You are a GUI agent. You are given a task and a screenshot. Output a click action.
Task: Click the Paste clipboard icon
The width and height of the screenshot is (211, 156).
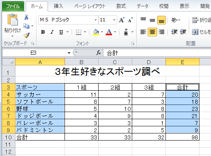coord(12,20)
